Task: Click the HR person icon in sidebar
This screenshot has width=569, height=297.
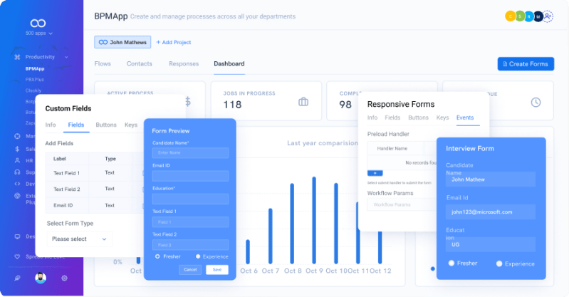Action: click(x=17, y=160)
